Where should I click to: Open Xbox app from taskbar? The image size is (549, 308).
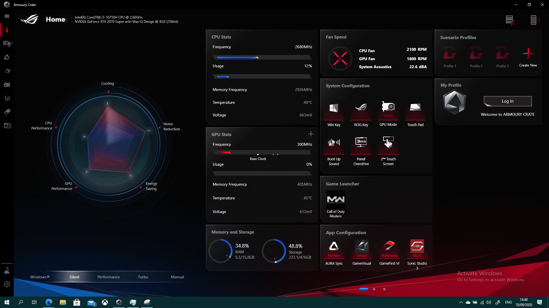coord(105,302)
